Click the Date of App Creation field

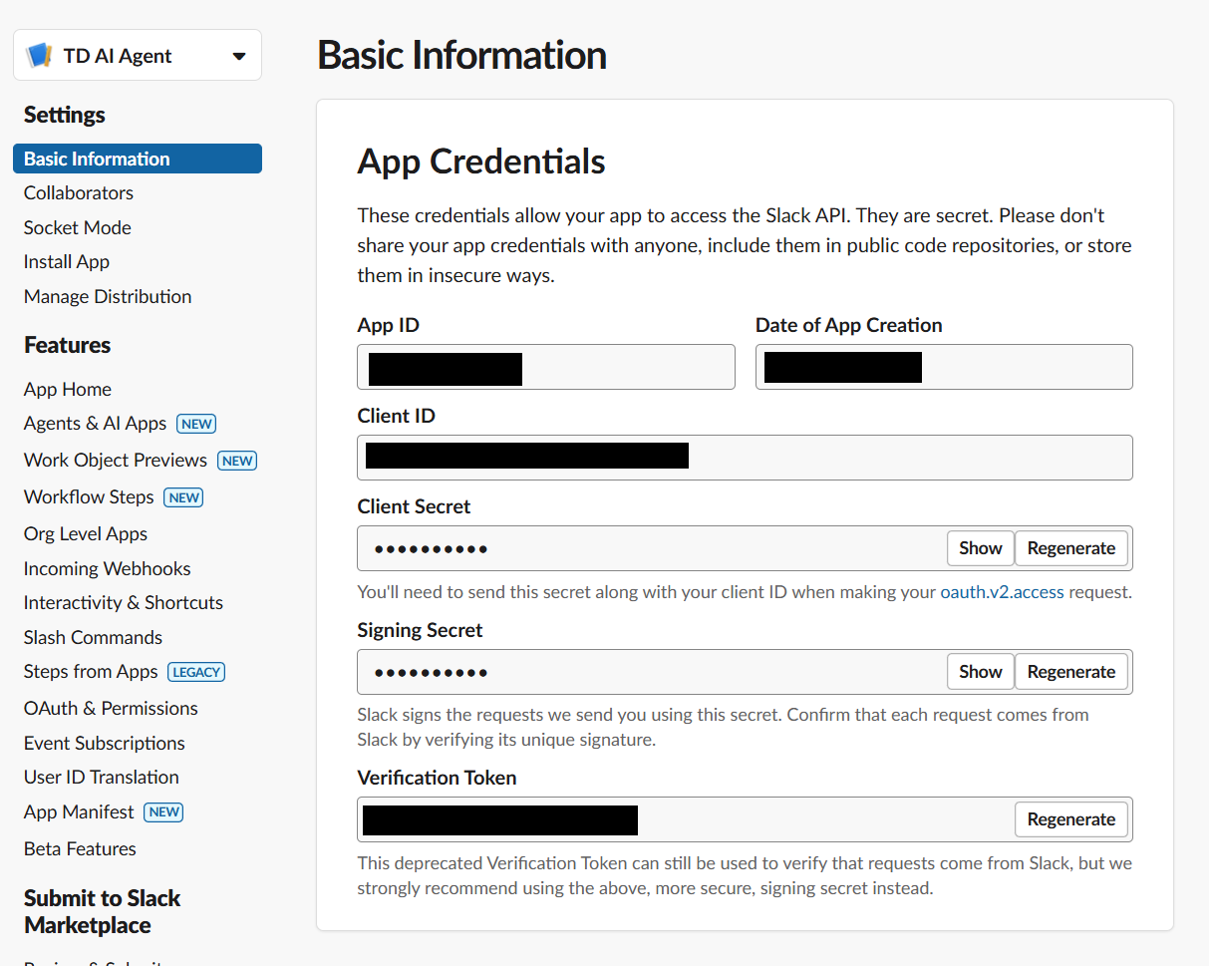coord(944,367)
